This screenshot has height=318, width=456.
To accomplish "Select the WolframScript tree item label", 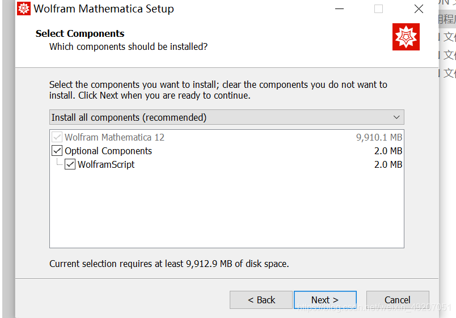I will [x=106, y=164].
